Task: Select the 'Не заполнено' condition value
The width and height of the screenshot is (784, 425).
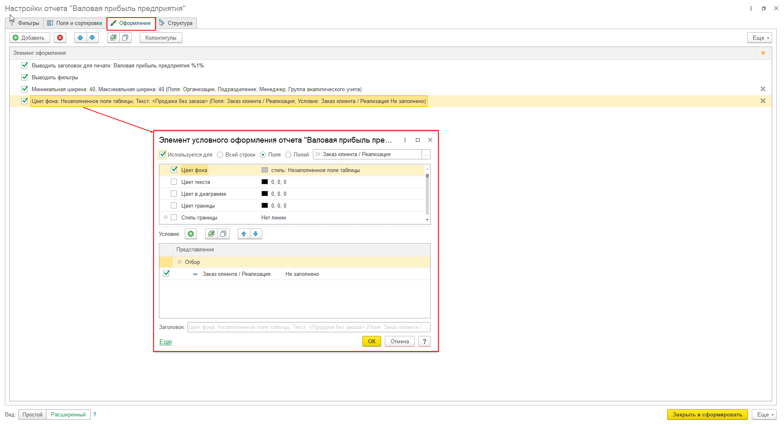Action: [302, 274]
